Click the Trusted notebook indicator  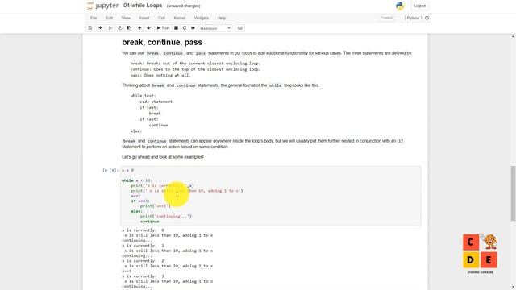pyautogui.click(x=387, y=18)
